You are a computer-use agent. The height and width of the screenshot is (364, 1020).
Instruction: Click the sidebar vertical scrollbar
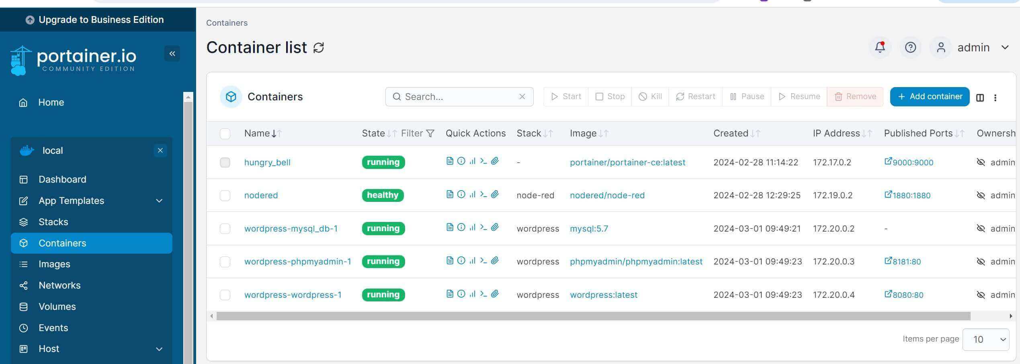pos(188,233)
